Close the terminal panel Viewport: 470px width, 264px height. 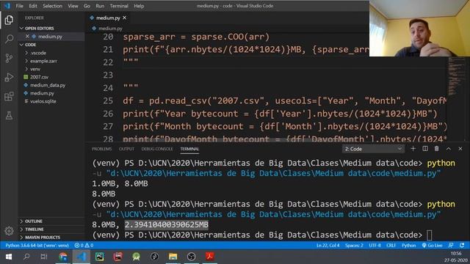[460, 149]
